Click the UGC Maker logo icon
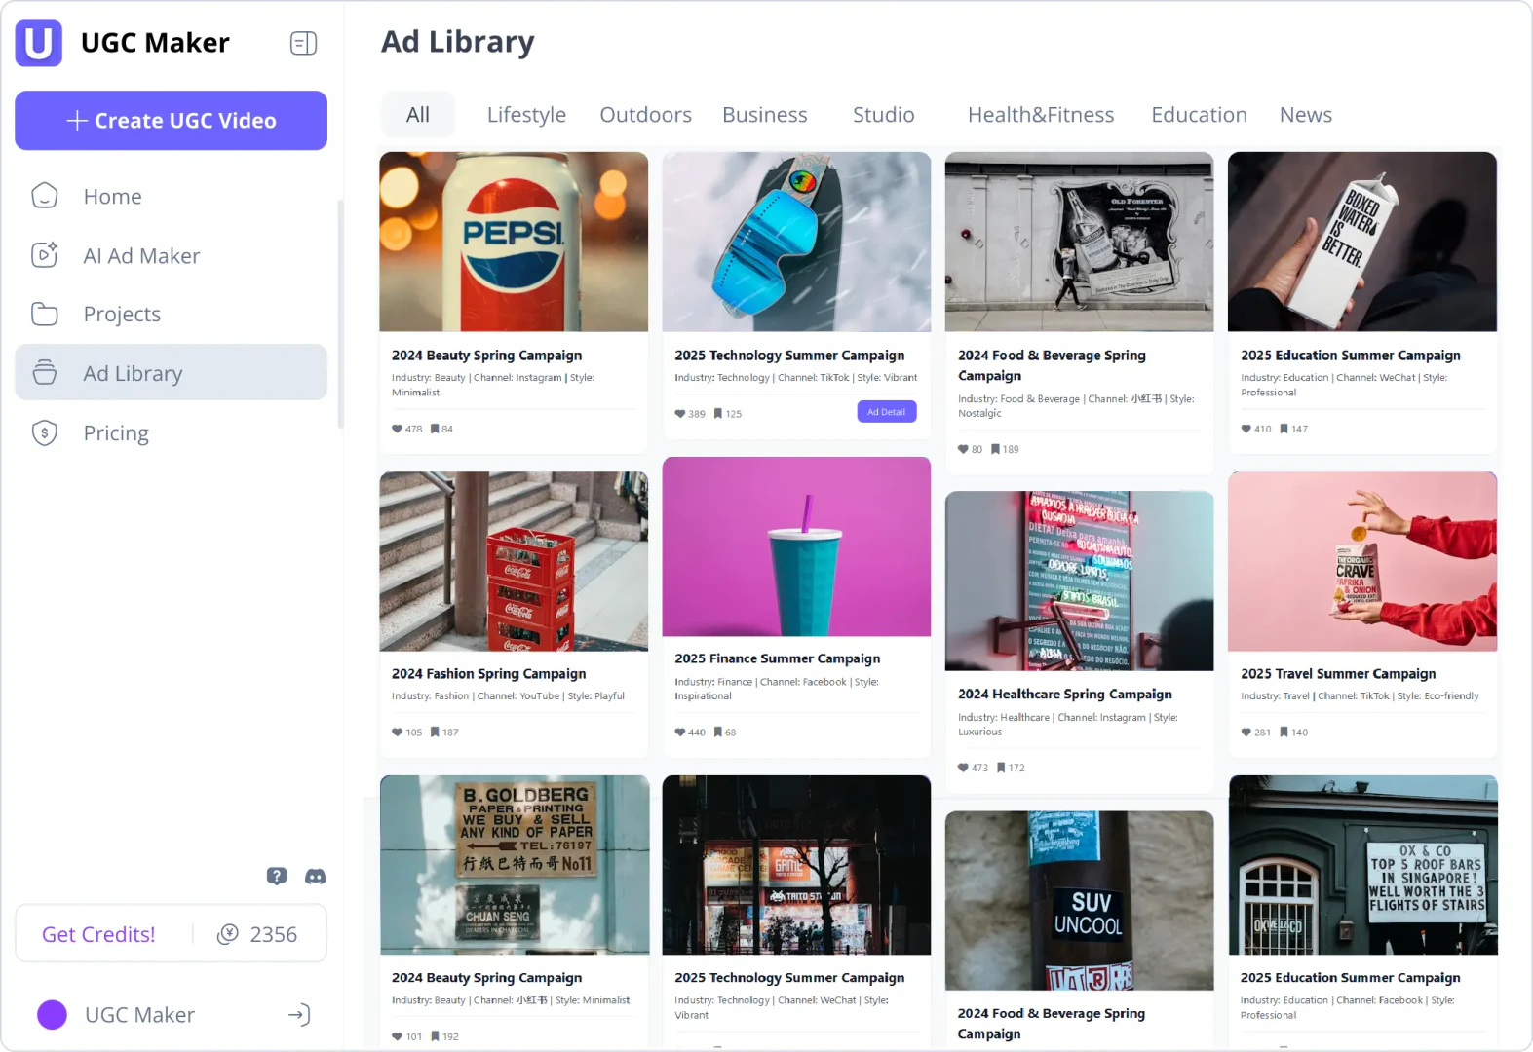This screenshot has width=1533, height=1052. click(38, 43)
